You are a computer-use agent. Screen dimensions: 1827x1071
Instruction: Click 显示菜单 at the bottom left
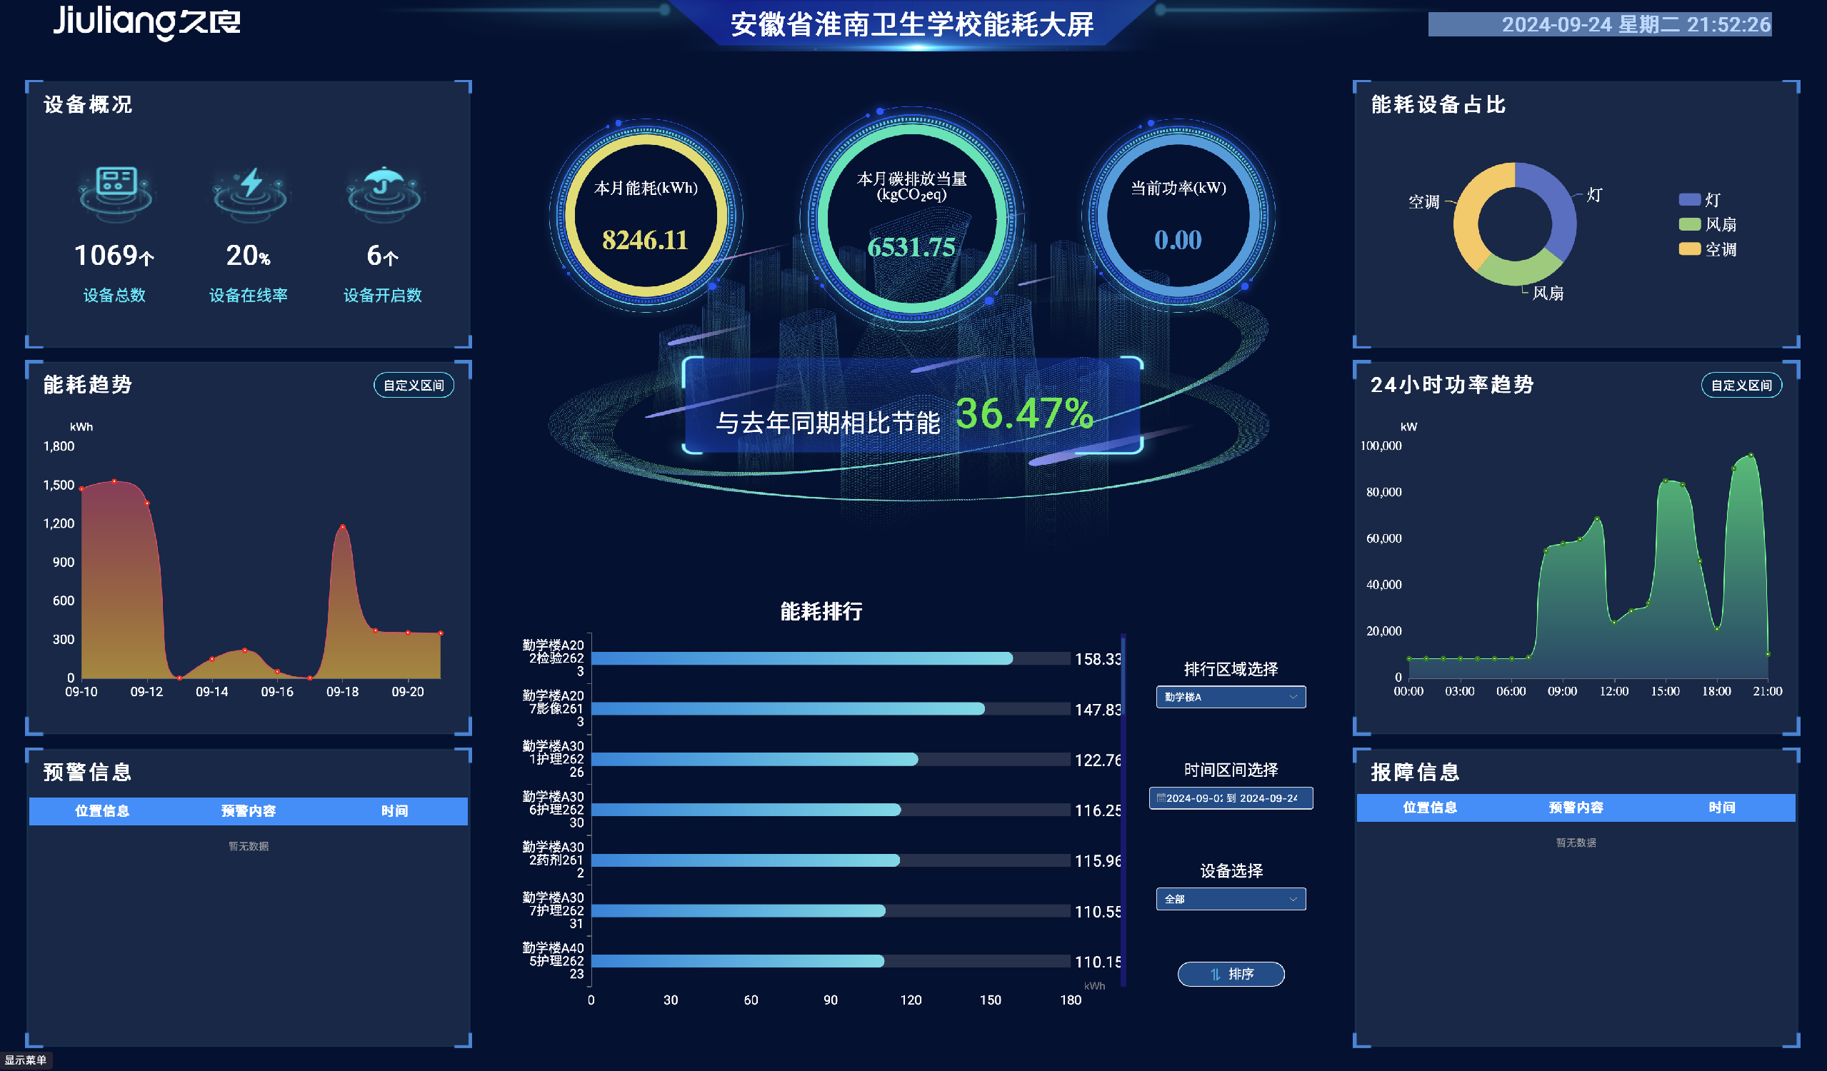click(26, 1060)
